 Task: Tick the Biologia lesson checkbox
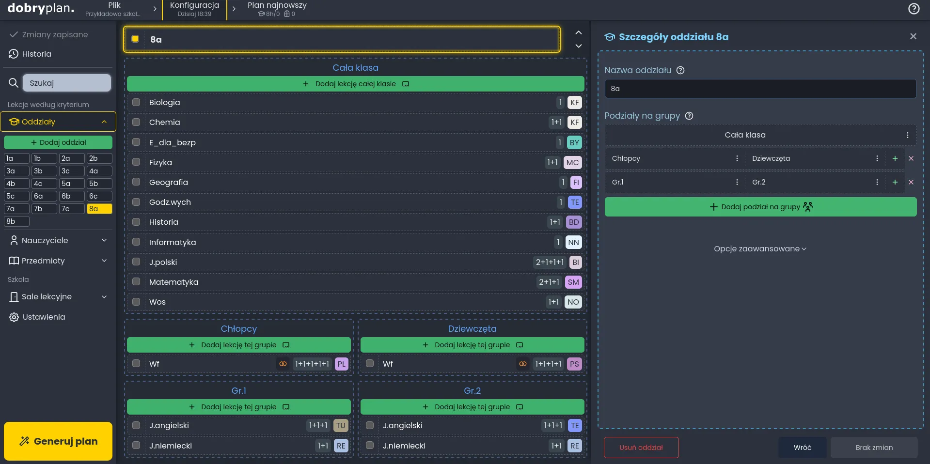click(x=136, y=102)
